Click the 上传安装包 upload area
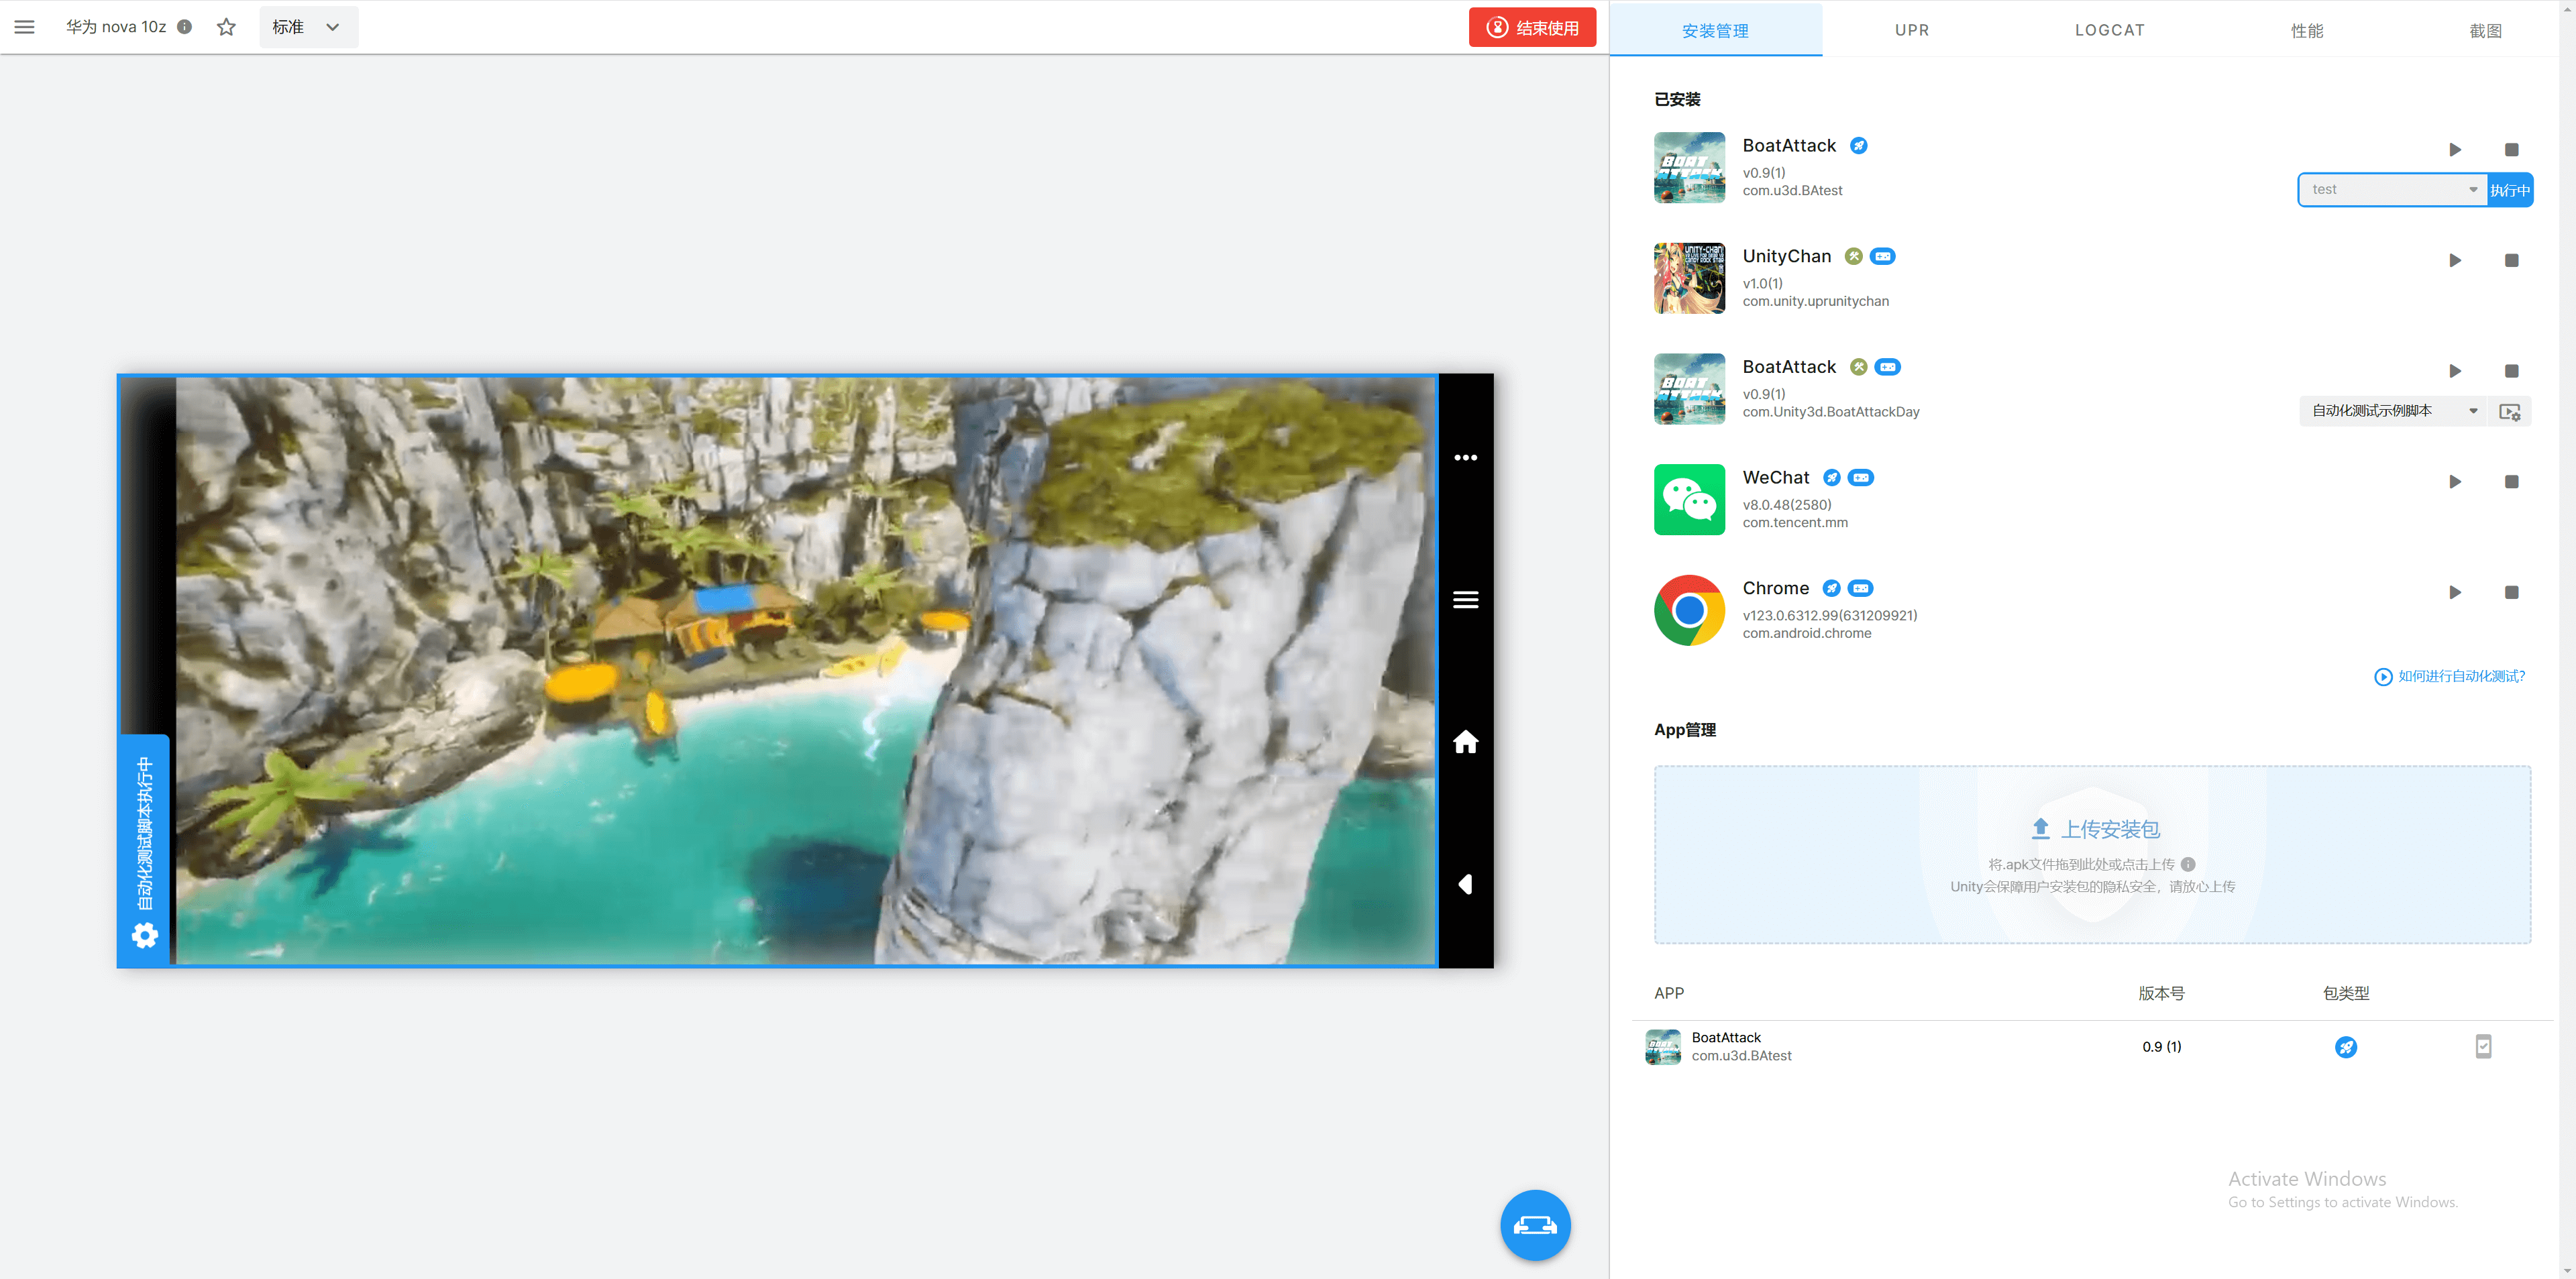This screenshot has width=2576, height=1279. (x=2092, y=854)
